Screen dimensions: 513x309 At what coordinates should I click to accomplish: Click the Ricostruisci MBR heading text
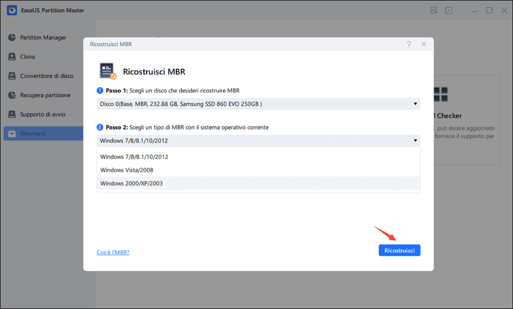[154, 72]
